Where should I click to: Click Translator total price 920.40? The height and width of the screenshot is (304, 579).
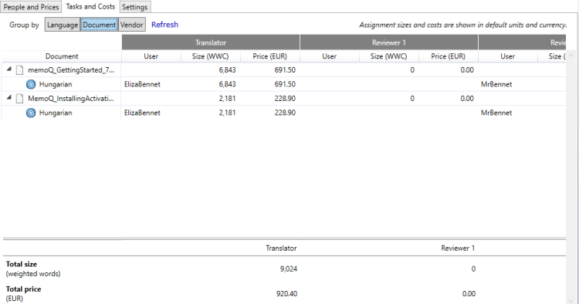tap(287, 294)
